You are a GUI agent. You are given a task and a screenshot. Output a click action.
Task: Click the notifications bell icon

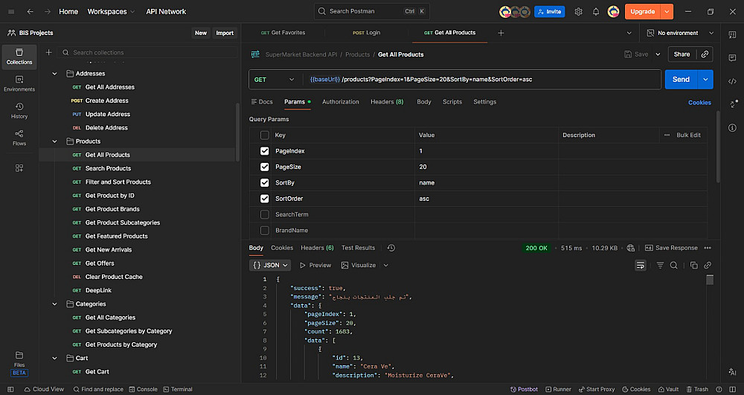[595, 12]
